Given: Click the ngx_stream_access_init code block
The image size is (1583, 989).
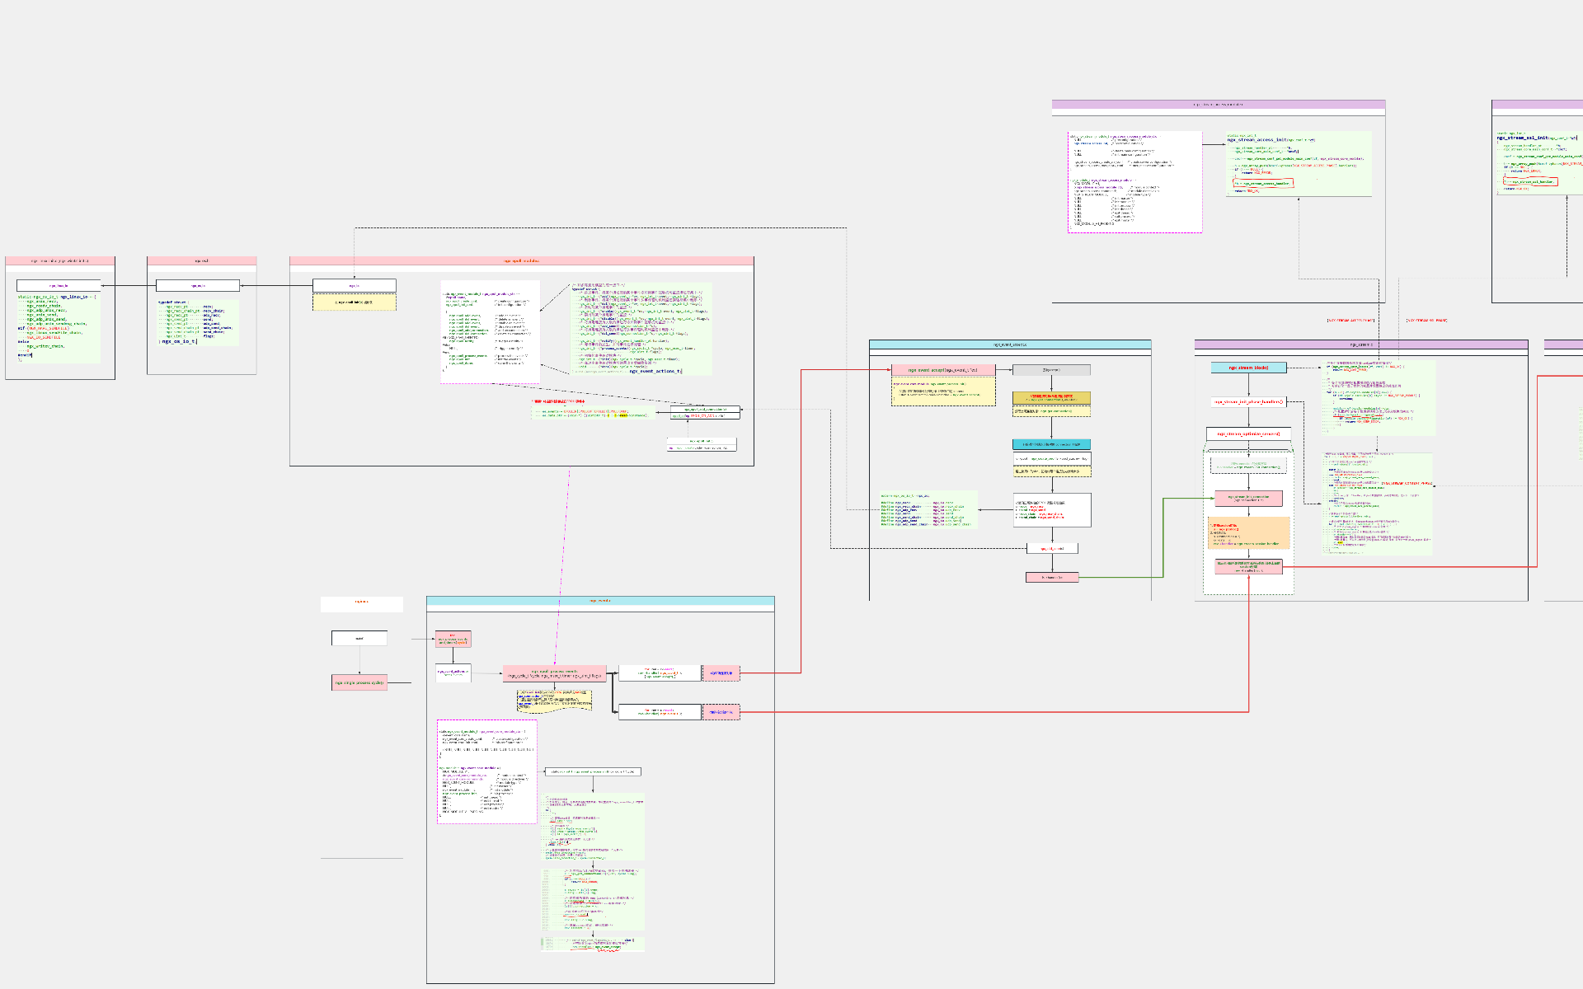Looking at the screenshot, I should [x=1298, y=163].
